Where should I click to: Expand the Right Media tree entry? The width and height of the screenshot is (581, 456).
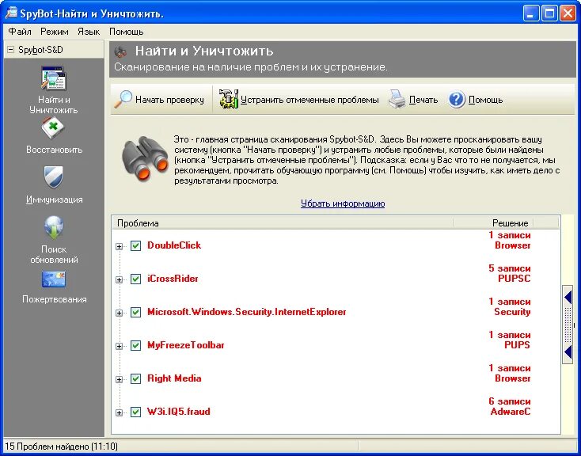119,380
